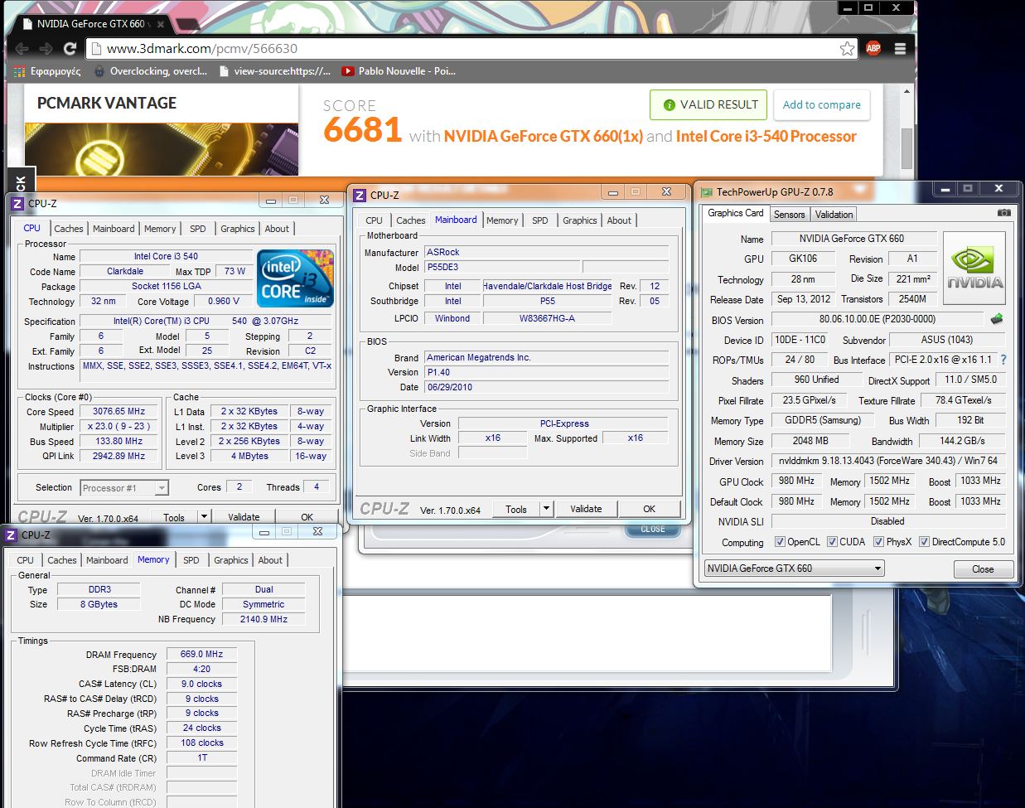This screenshot has height=808, width=1025.
Task: Click the Chrome reload page icon
Action: [70, 49]
